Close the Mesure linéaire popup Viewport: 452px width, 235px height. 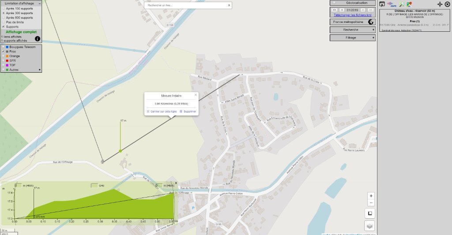[196, 95]
